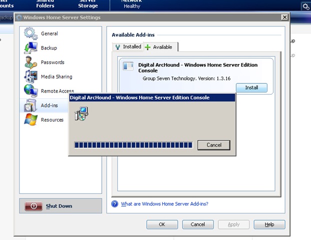Viewport: 311px width, 240px height.
Task: Open the Passwords settings page
Action: [61, 62]
